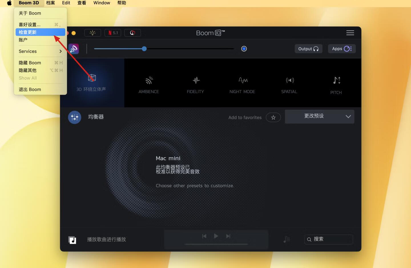
Task: Choose 隐藏其他 menu entry
Action: 40,70
